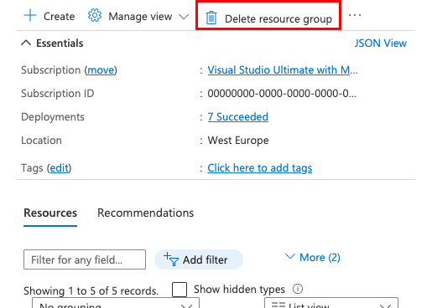
Task: Open the No grouping dropdown
Action: point(116,303)
